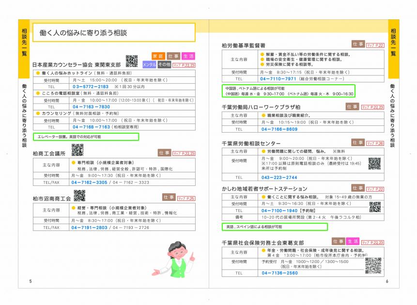The height and width of the screenshot is (305, 417).
Task: Select the pink 生活 tag for 千葉県社会保険労務士会東葛支部
Action: [x=352, y=241]
